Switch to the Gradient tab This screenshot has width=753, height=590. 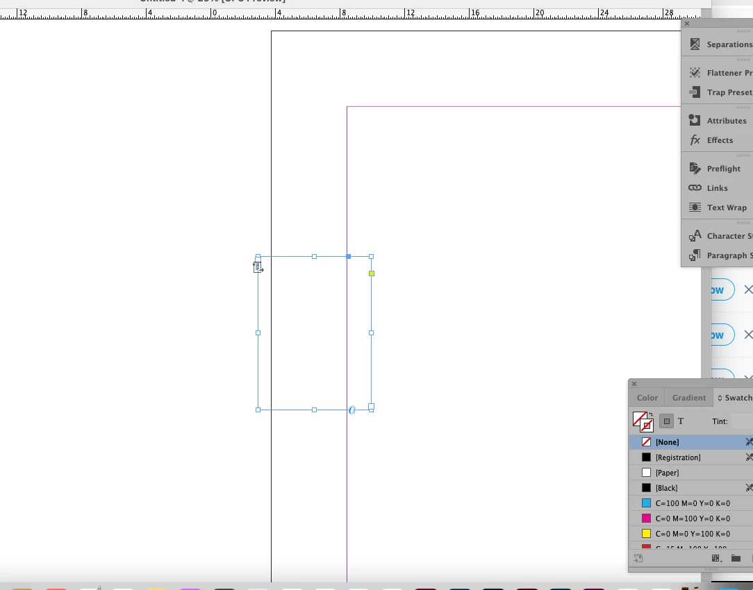pos(688,398)
